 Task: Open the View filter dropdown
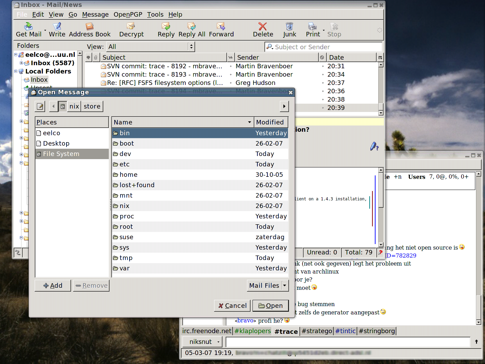pyautogui.click(x=151, y=47)
